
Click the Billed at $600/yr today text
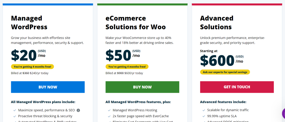click(x=124, y=73)
